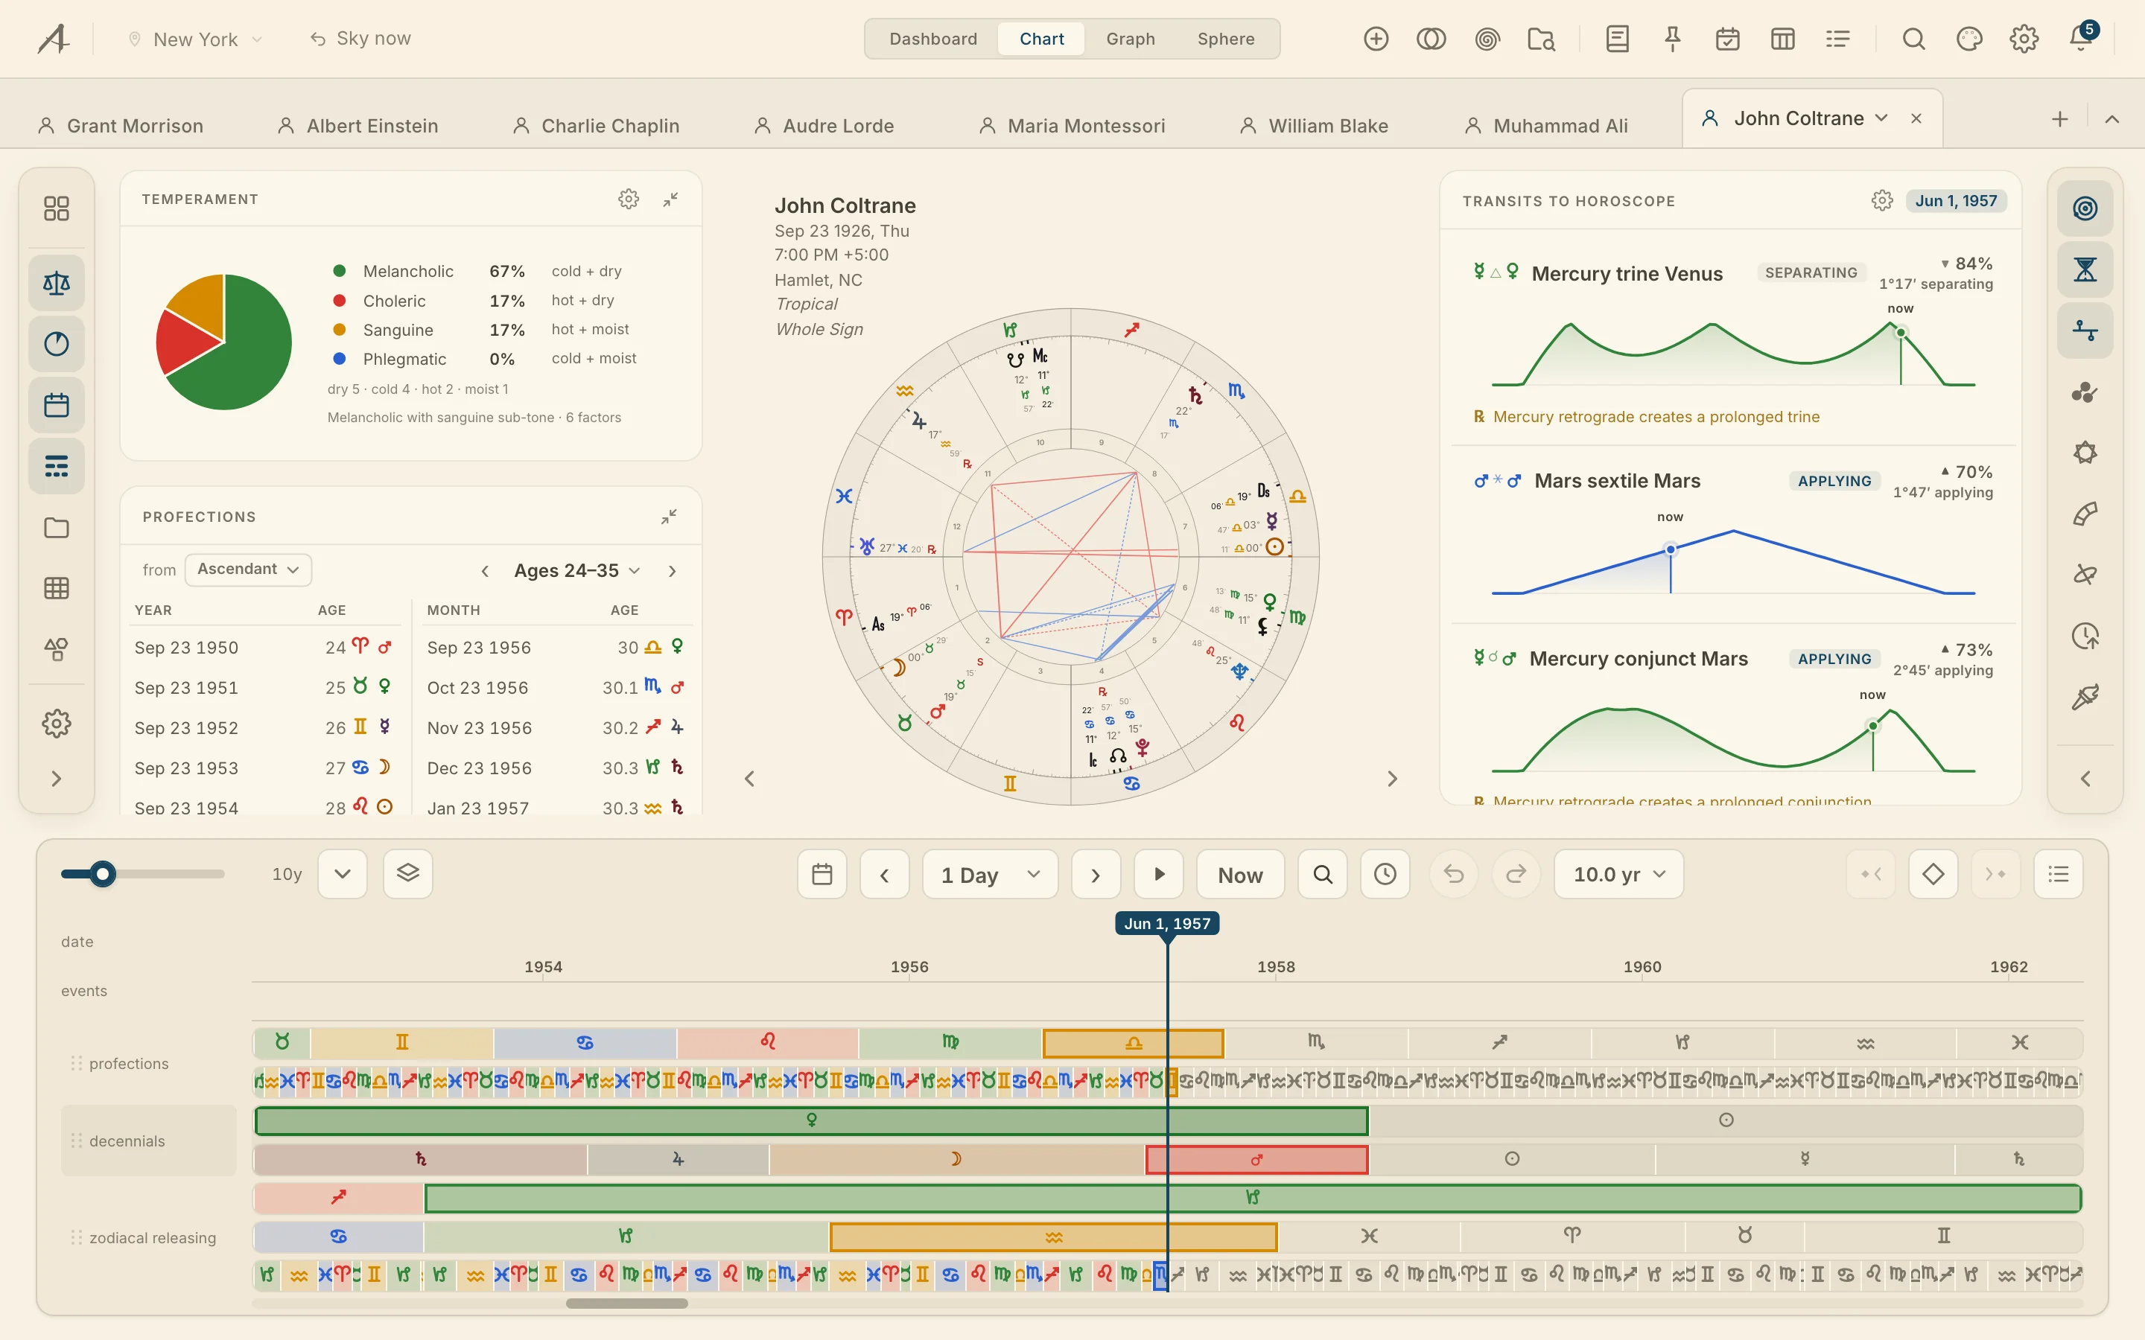The image size is (2145, 1340).
Task: Switch to the Sphere view tab
Action: (x=1226, y=39)
